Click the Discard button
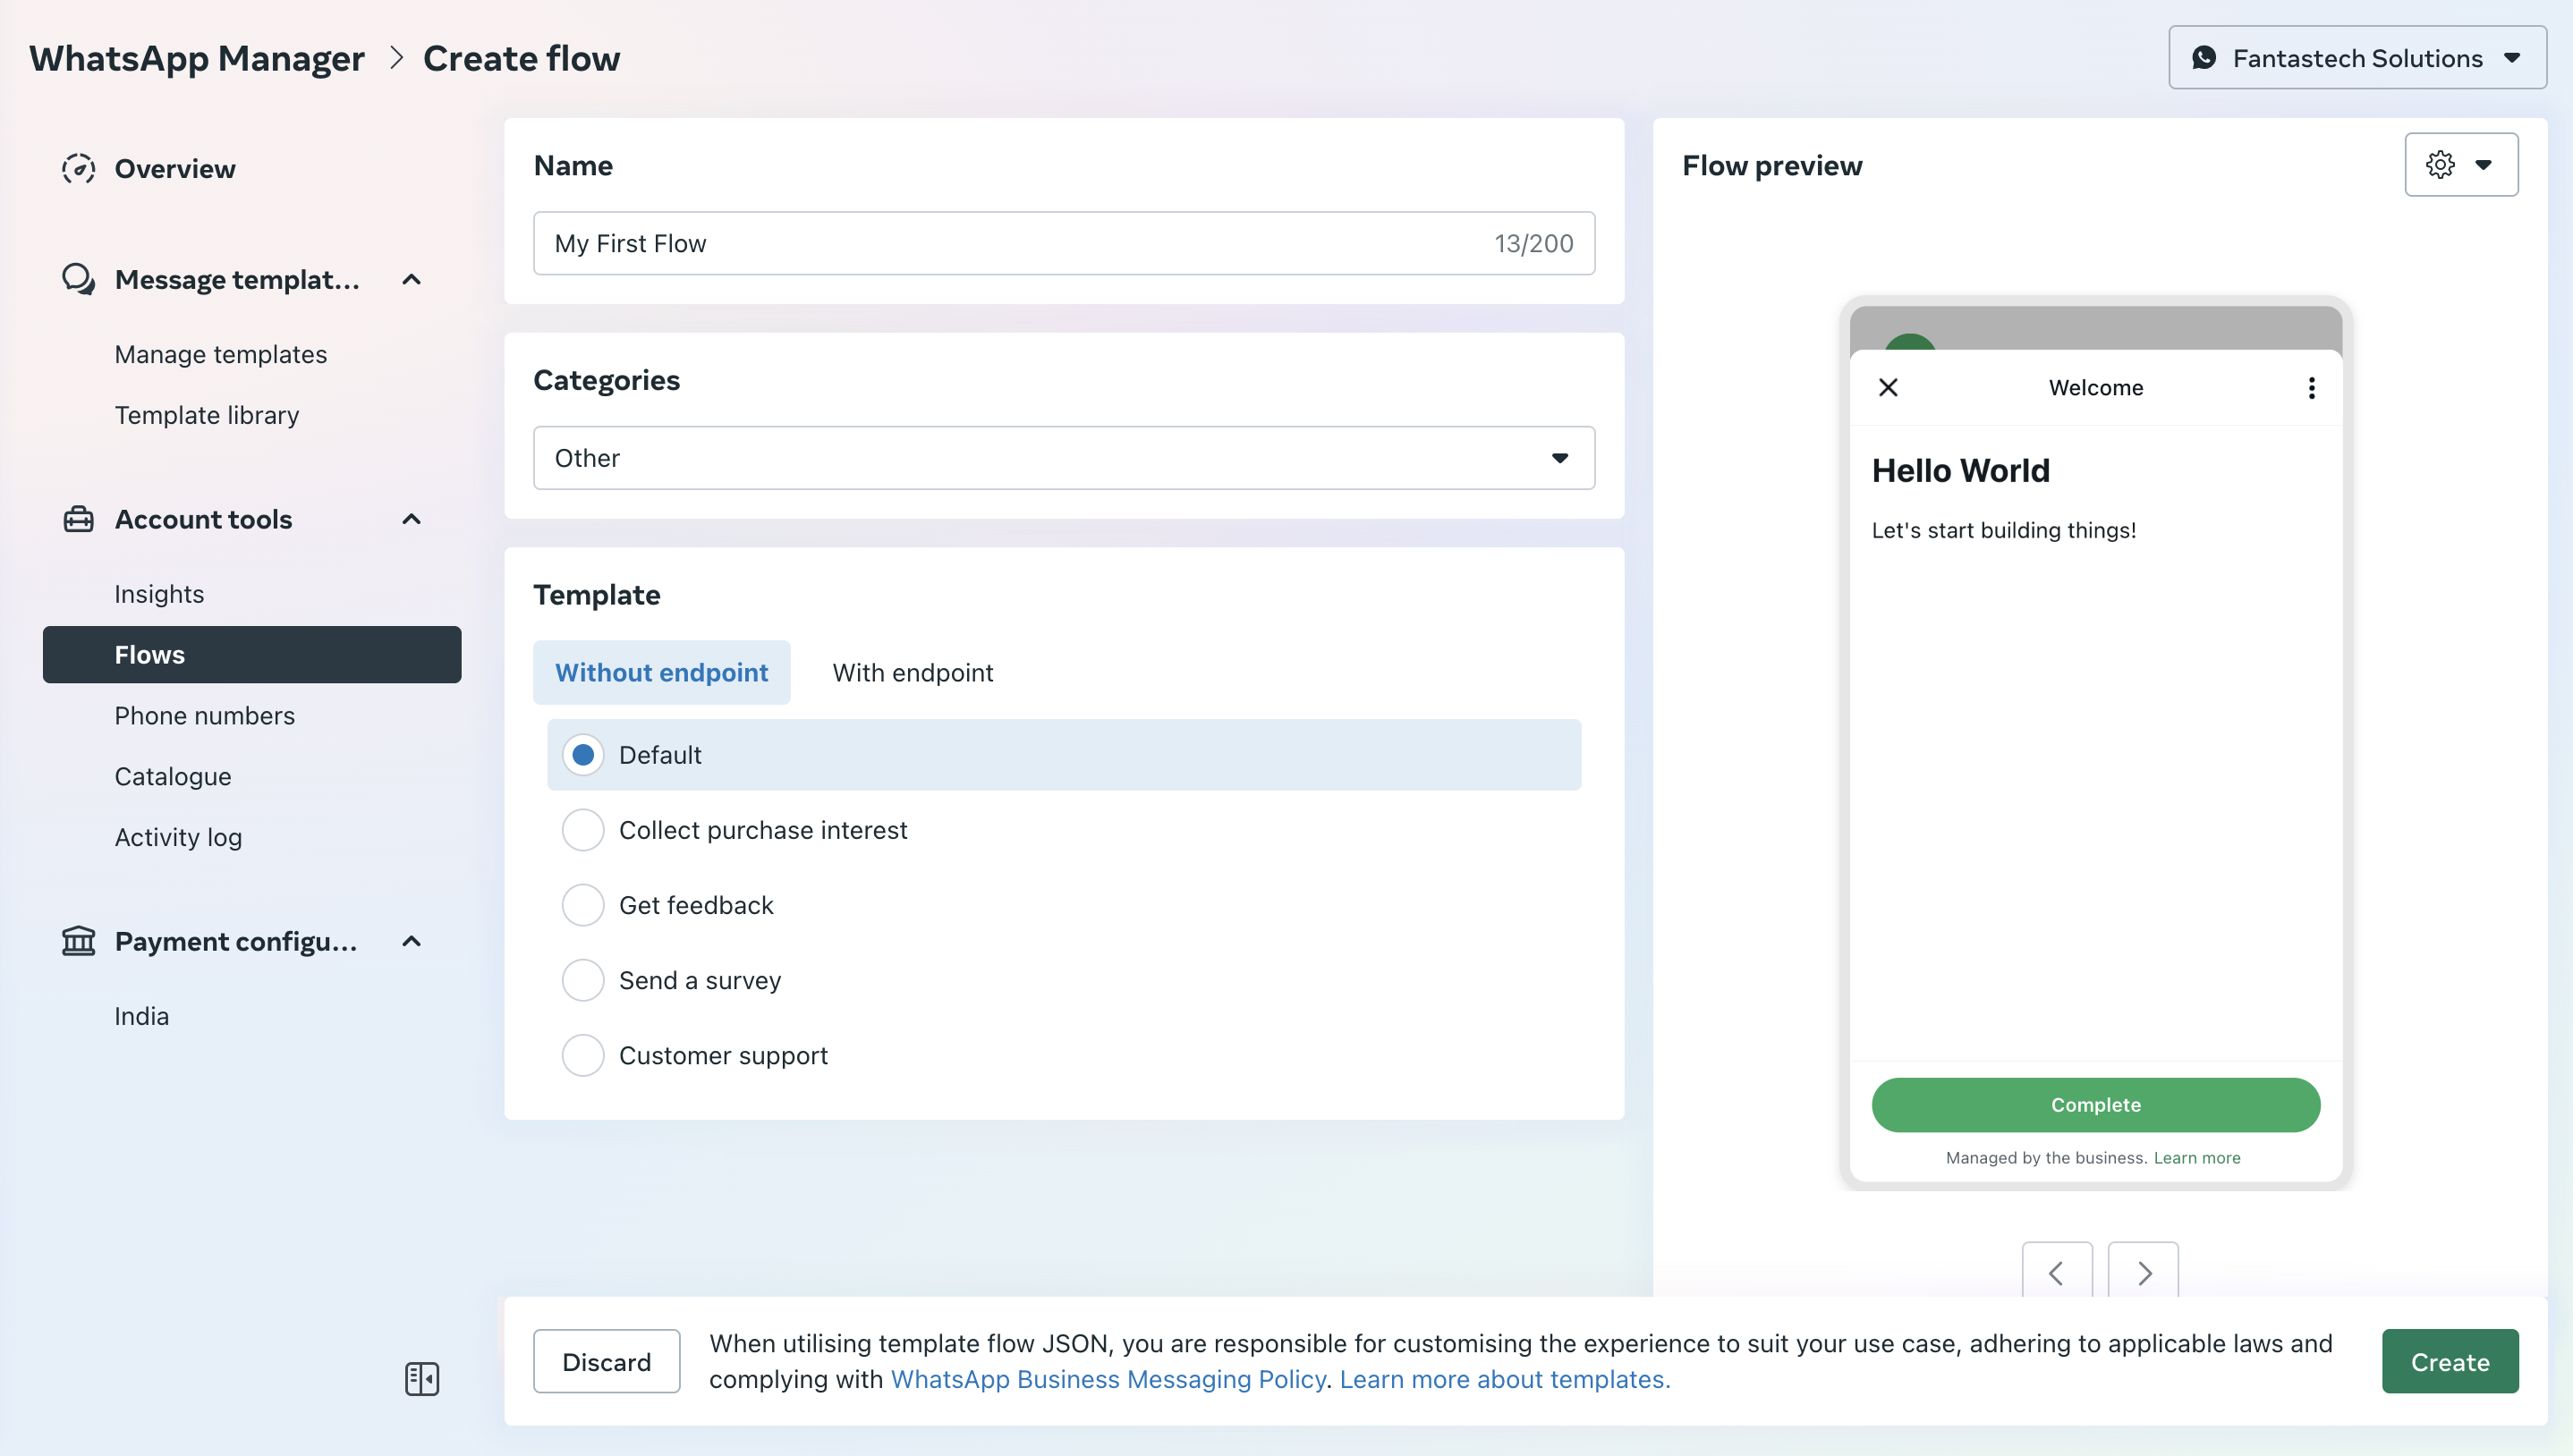Image resolution: width=2573 pixels, height=1456 pixels. pos(607,1362)
